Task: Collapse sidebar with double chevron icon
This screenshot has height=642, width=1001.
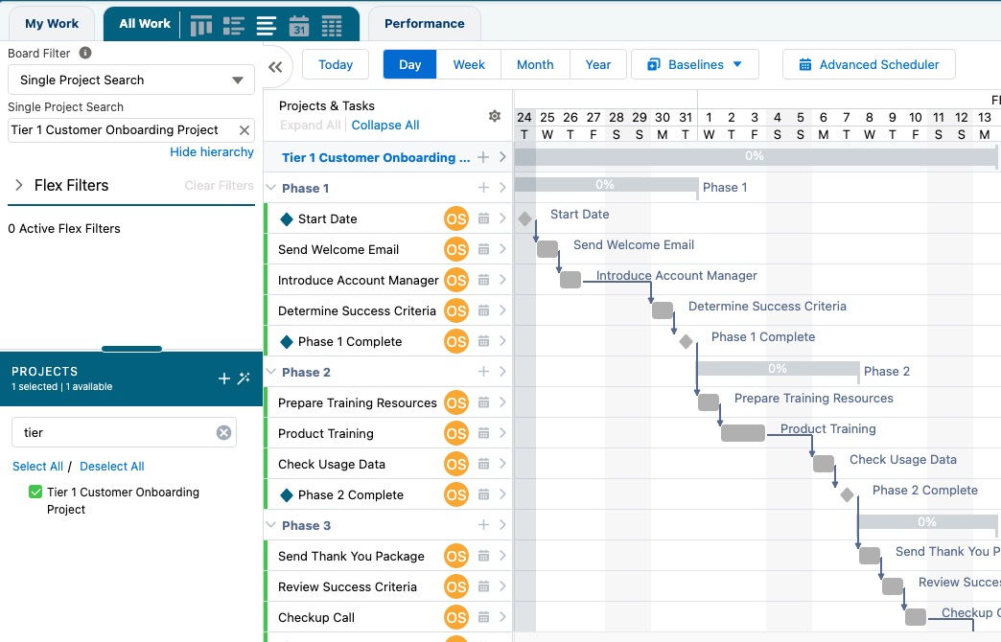Action: (275, 67)
